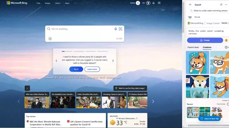Open the Shocking! Fatwa to deny news card
Viewport: 229px width, 128px height.
114,100
